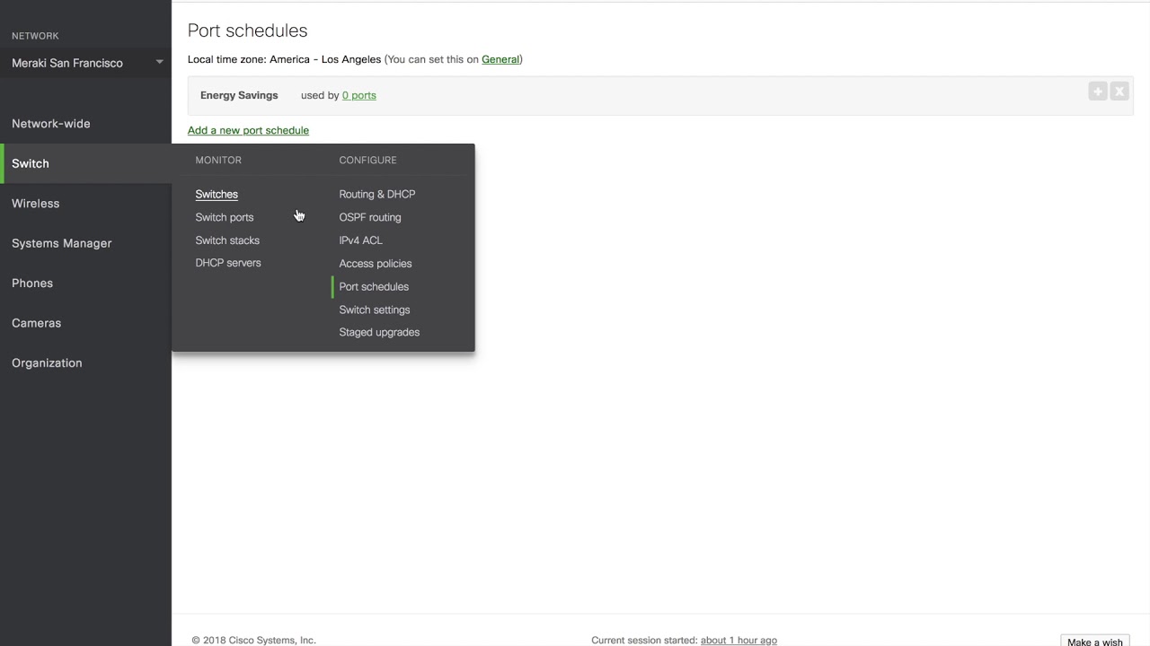Open IPv4 ACL under Configure
The image size is (1150, 646).
click(x=360, y=240)
